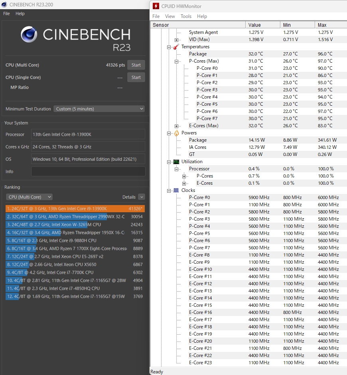Open the Minimum Test Duration dropdown

pyautogui.click(x=99, y=109)
